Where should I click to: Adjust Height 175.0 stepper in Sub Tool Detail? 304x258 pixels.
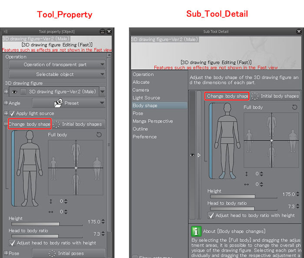pyautogui.click(x=298, y=194)
